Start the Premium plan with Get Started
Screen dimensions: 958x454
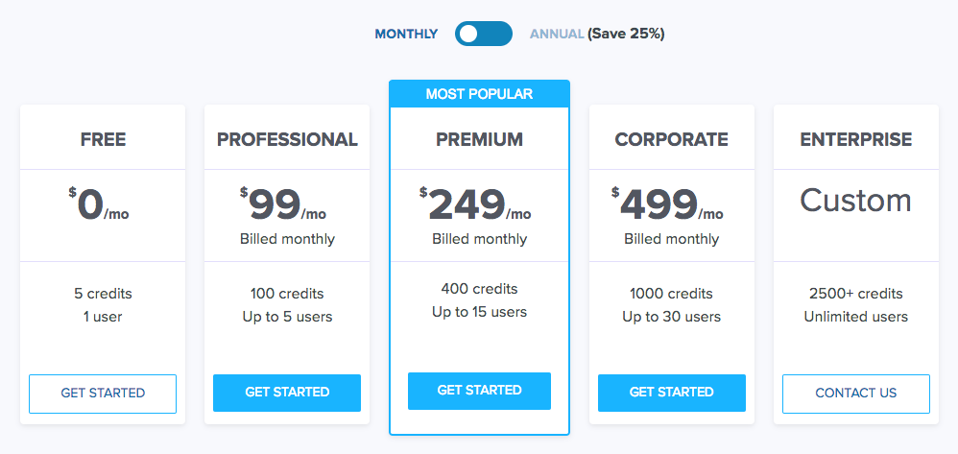click(x=479, y=391)
